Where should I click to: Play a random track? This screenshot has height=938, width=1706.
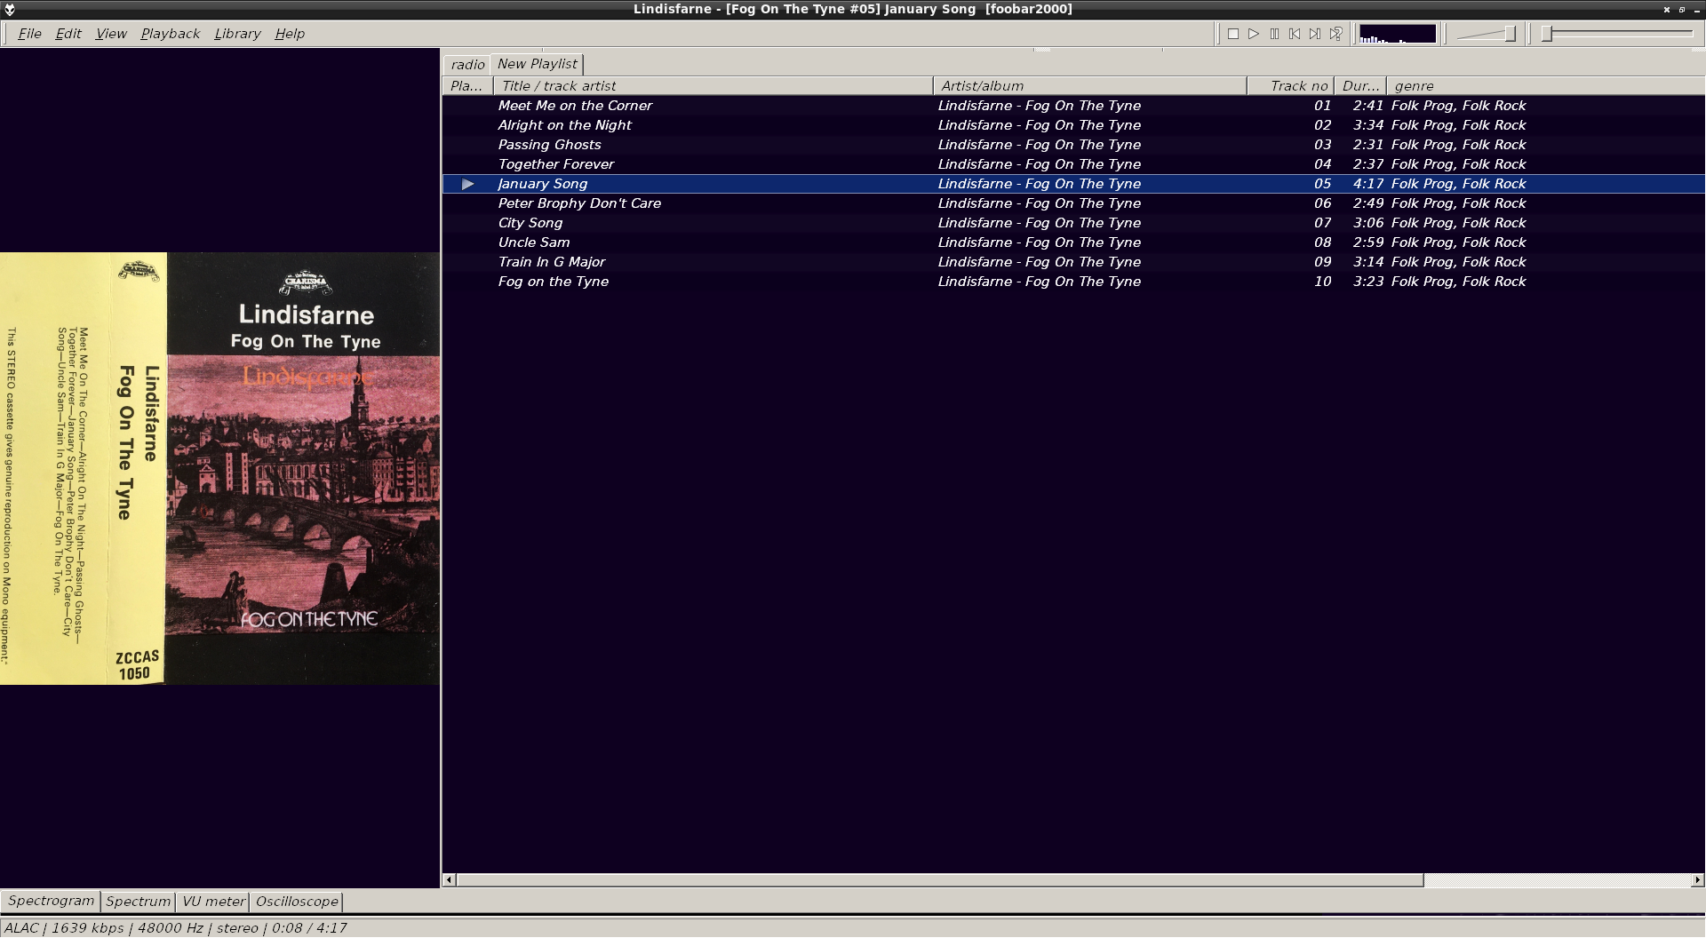click(1335, 34)
